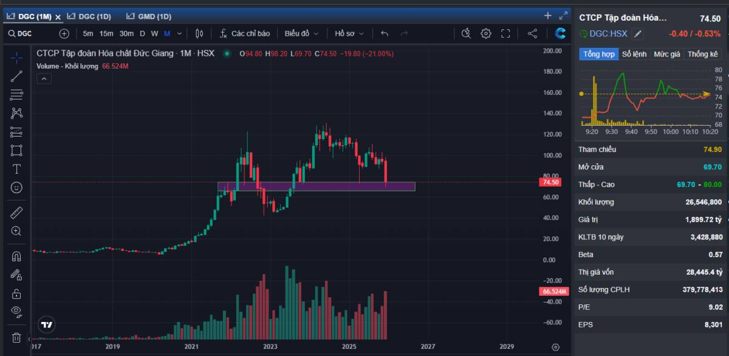The image size is (729, 356).
Task: Click the intraday mini price chart
Action: tap(645, 97)
